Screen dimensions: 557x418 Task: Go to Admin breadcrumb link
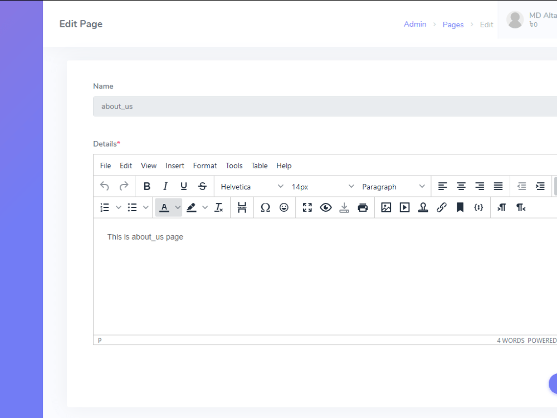415,24
